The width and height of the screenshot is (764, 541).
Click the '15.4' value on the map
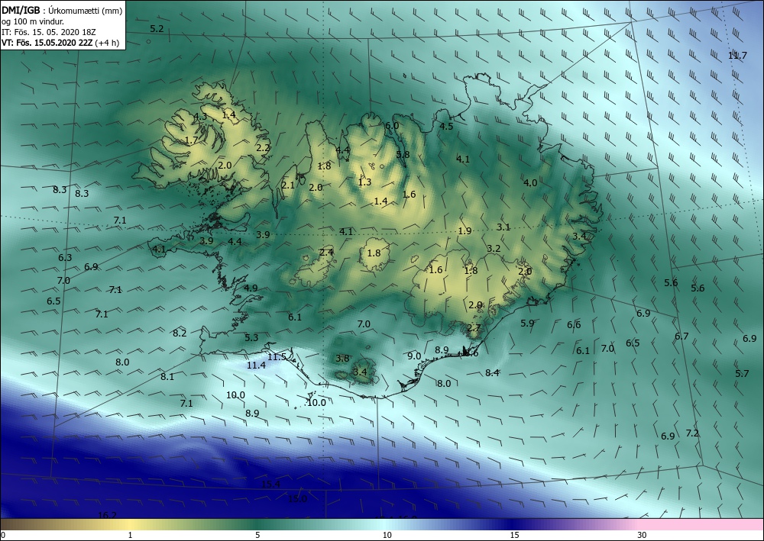pos(271,484)
